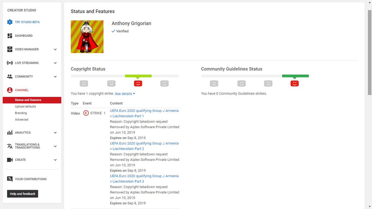Image resolution: width=372 pixels, height=209 pixels.
Task: Click the 'Event' column header
Action: [87, 103]
